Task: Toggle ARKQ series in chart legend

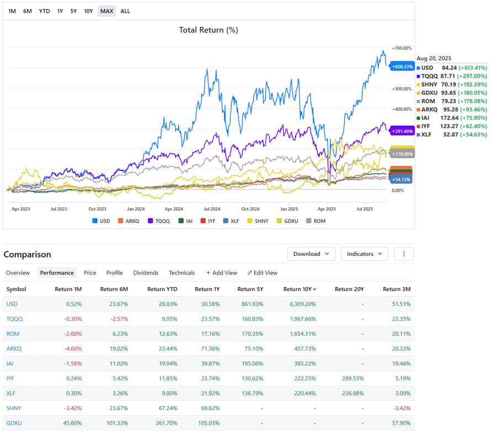Action: click(128, 221)
